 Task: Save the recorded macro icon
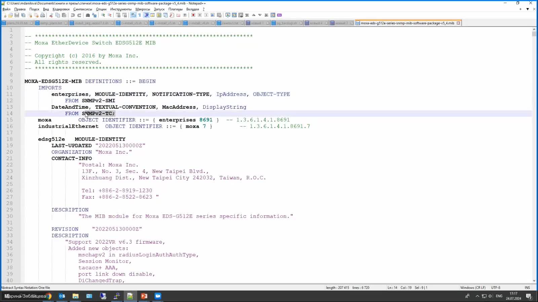(x=219, y=15)
